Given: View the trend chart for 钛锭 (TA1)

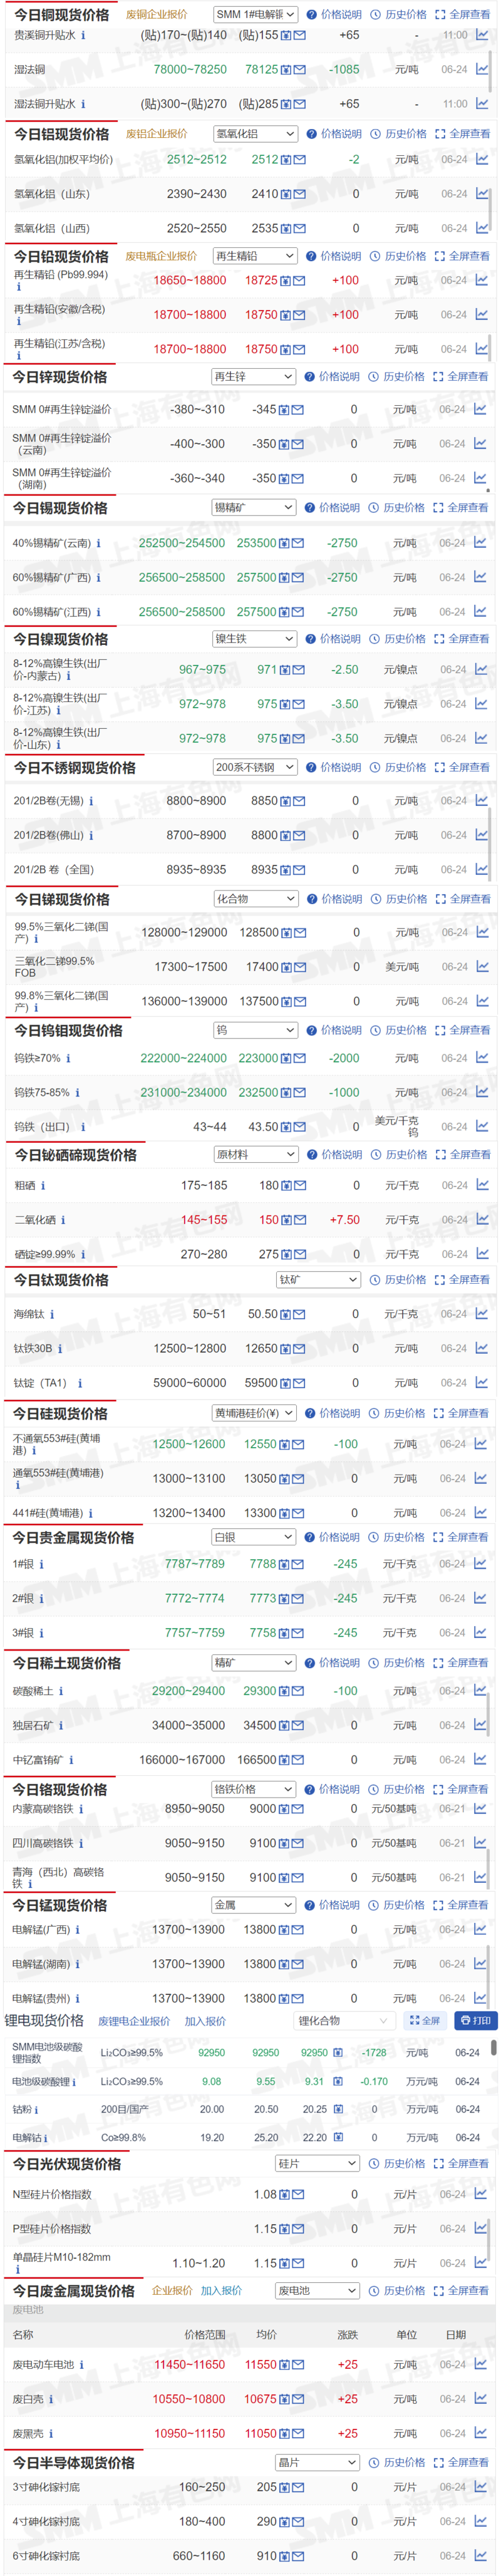Looking at the screenshot, I should (x=482, y=1383).
